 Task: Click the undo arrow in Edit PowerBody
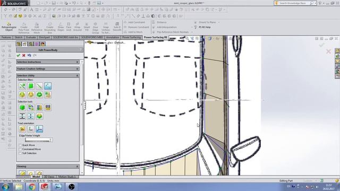click(29, 55)
